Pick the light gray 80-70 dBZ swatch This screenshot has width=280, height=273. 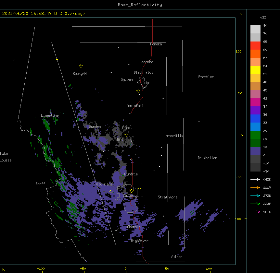tap(255, 30)
